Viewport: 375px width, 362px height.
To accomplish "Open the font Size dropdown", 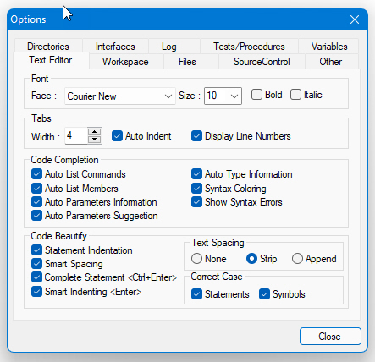I will tap(223, 96).
